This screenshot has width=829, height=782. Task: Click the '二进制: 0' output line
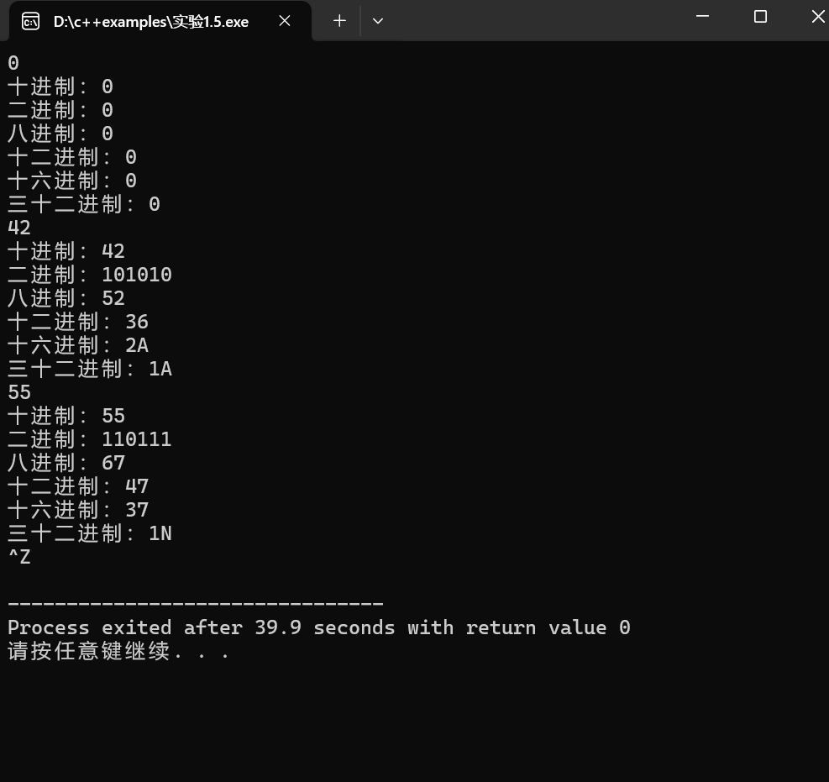[x=60, y=110]
